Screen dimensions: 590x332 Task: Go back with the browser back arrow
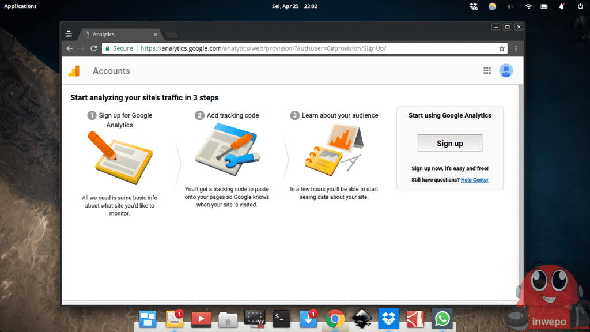pyautogui.click(x=70, y=48)
